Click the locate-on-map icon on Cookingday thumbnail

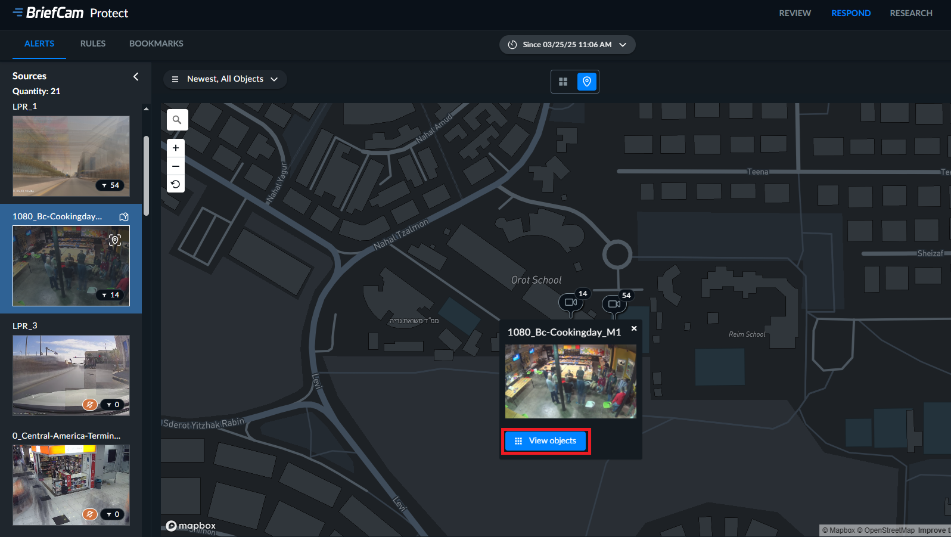[x=115, y=240]
